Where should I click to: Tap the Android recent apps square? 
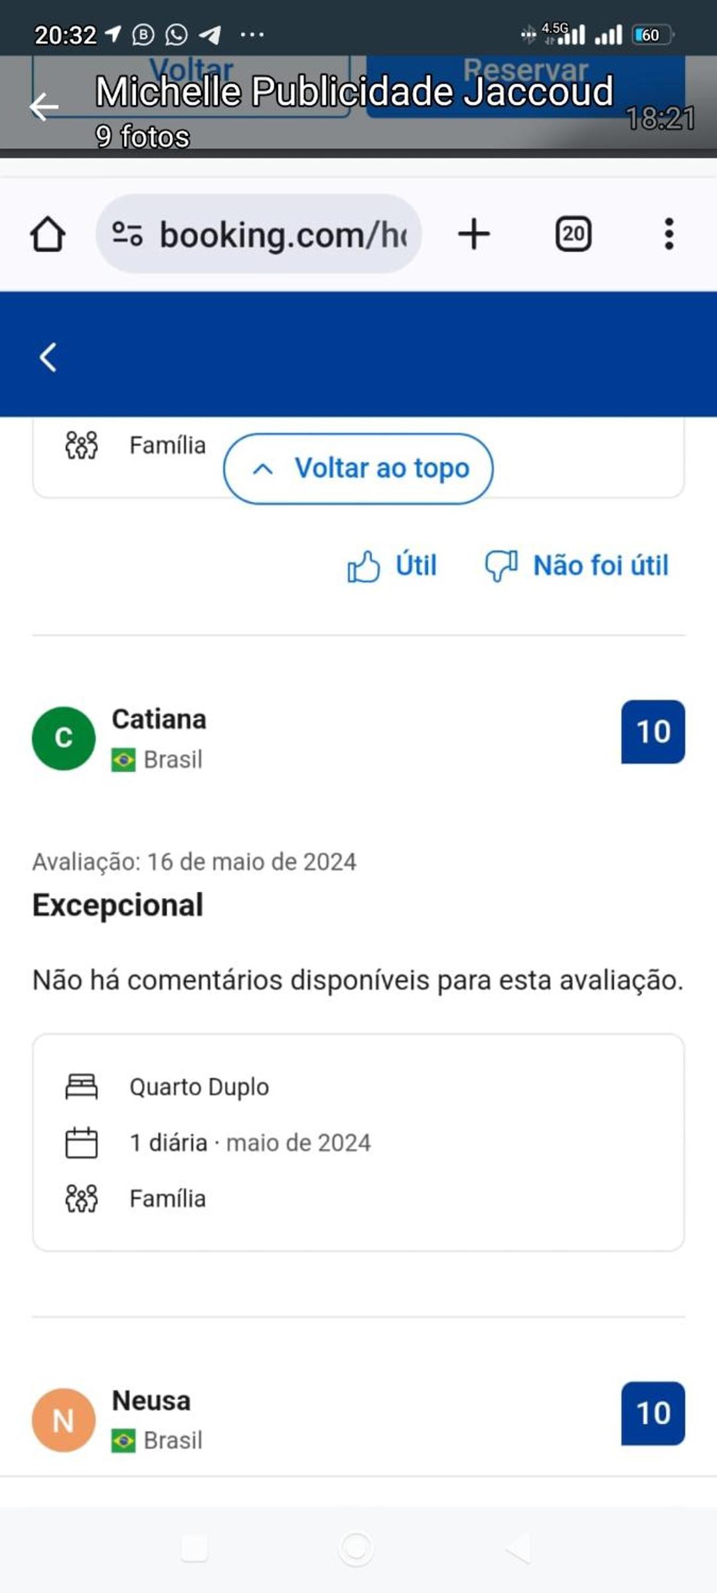pyautogui.click(x=195, y=1549)
